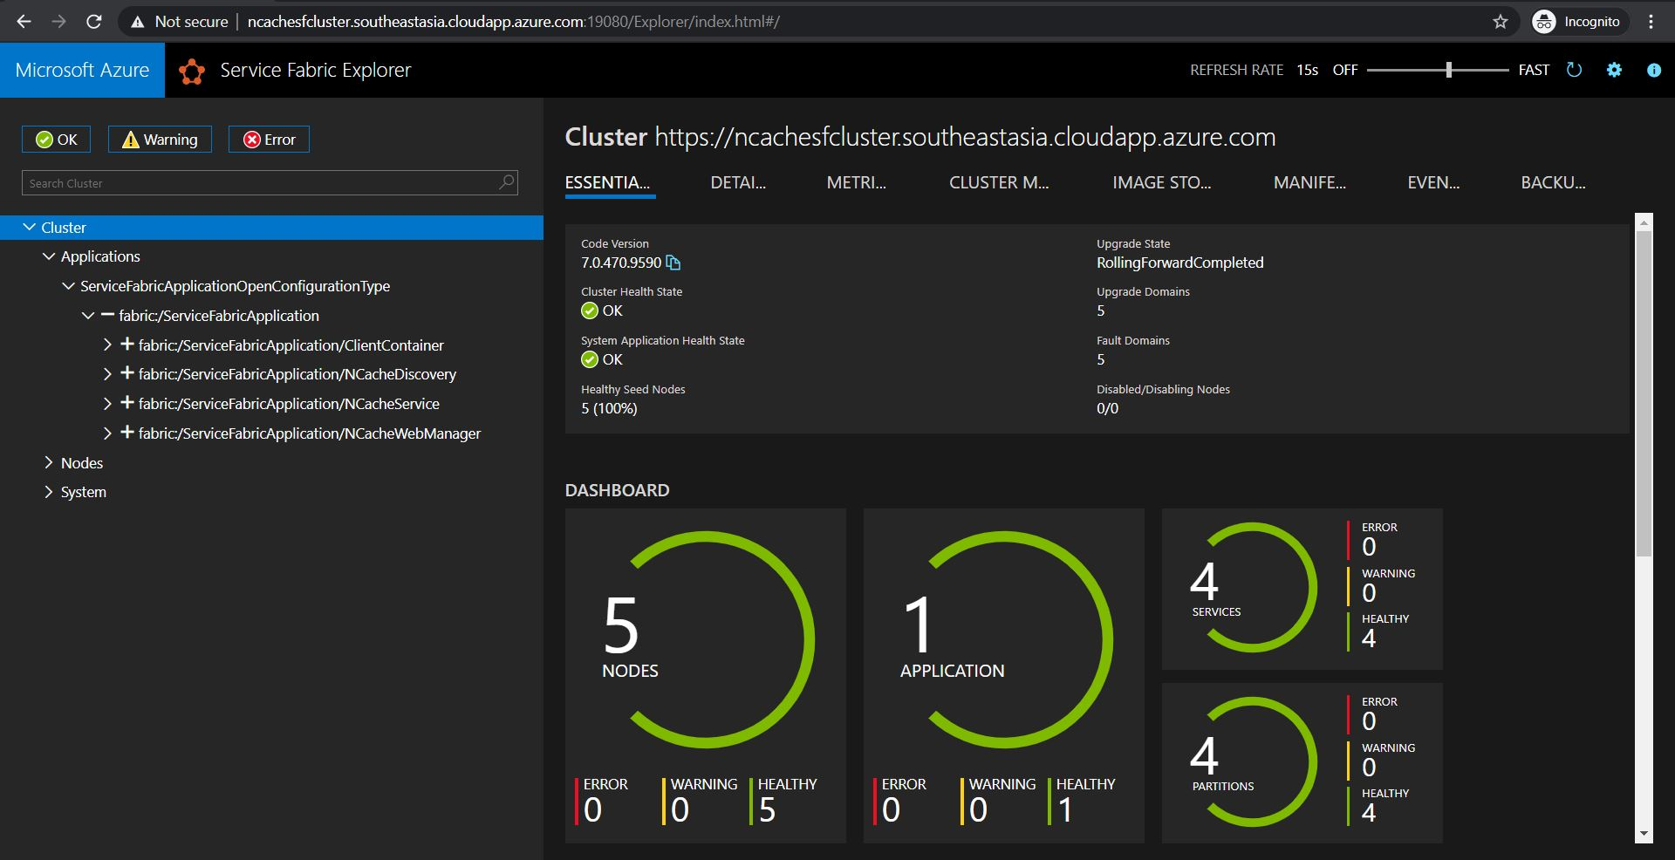Click System Application Health OK check icon
This screenshot has height=860, width=1675.
pos(590,359)
